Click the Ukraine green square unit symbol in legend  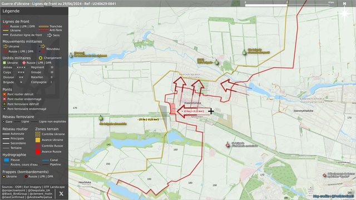4,63
